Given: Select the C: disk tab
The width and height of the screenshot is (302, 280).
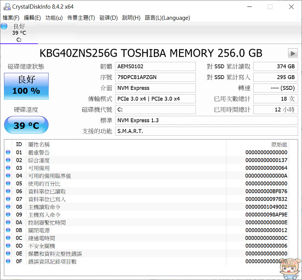Looking at the screenshot, I should (19, 33).
